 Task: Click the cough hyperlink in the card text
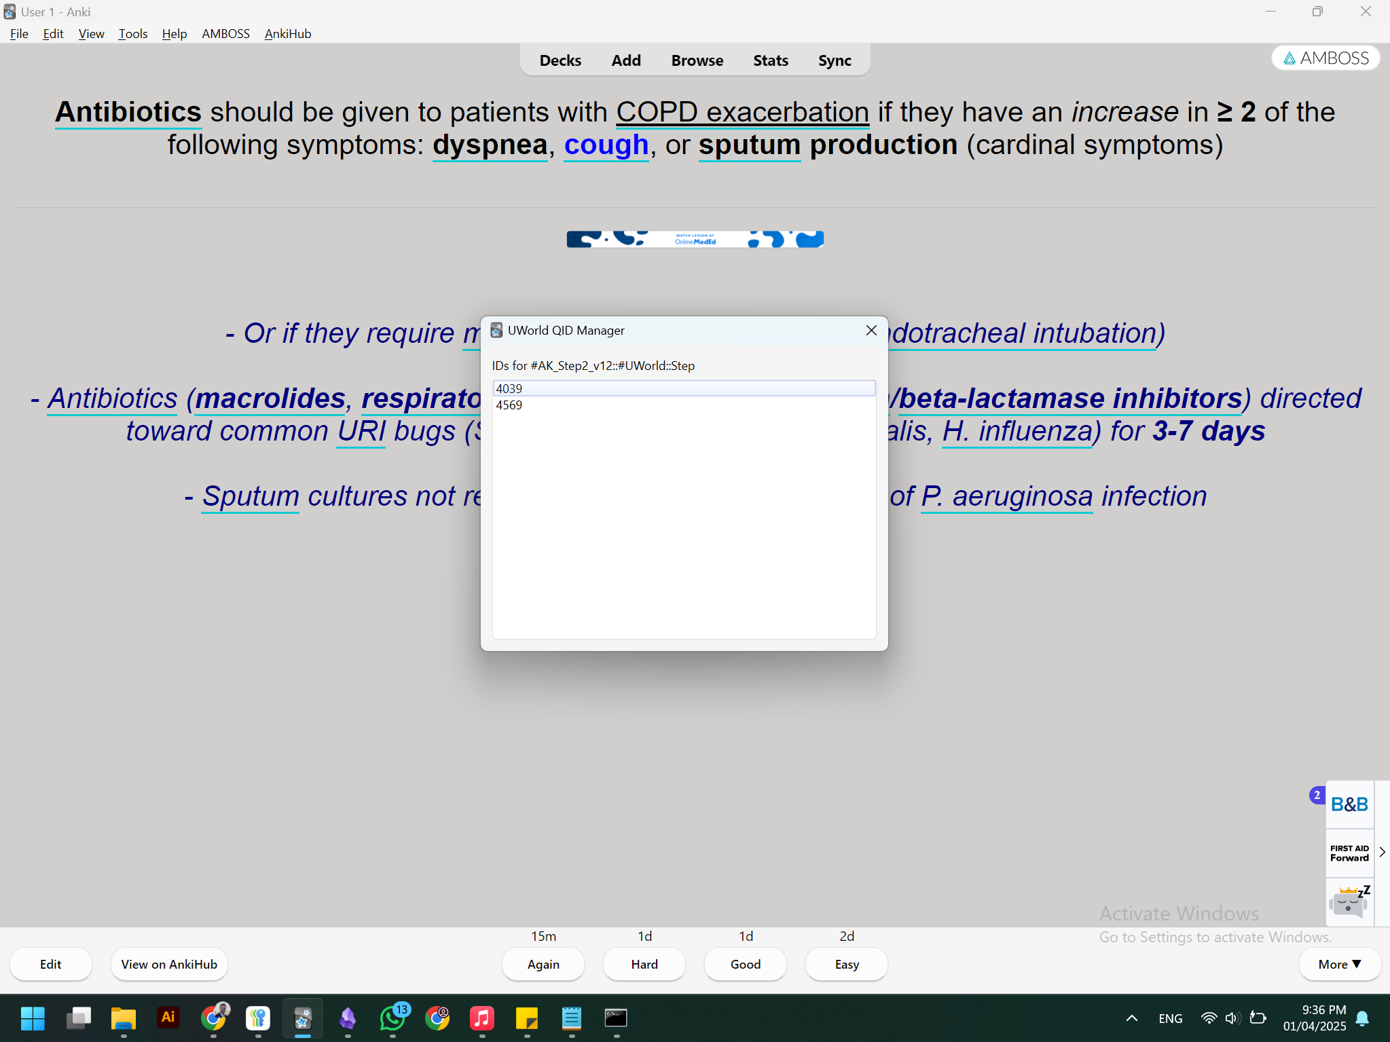(606, 145)
